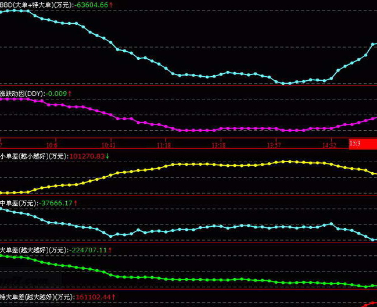Select the 涨跌动因(DDY) indicator label

22,93
